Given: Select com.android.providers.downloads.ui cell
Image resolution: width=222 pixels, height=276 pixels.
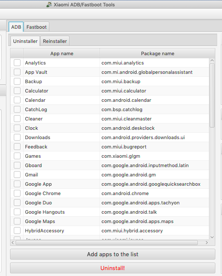Looking at the screenshot, I should point(154,138).
